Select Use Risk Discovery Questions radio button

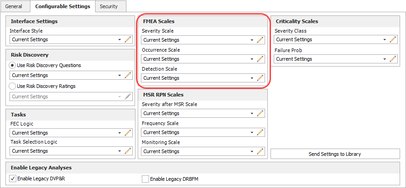[x=13, y=65]
